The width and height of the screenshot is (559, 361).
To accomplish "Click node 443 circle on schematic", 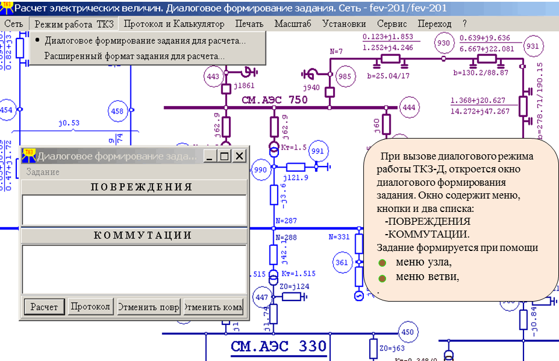I will click(213, 76).
